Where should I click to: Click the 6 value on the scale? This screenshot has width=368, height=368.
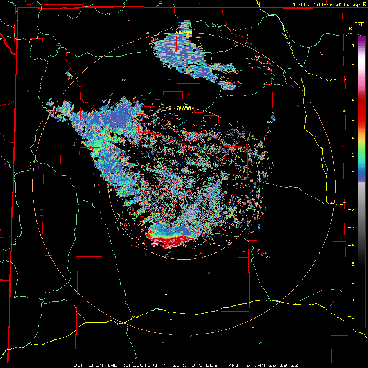353,64
